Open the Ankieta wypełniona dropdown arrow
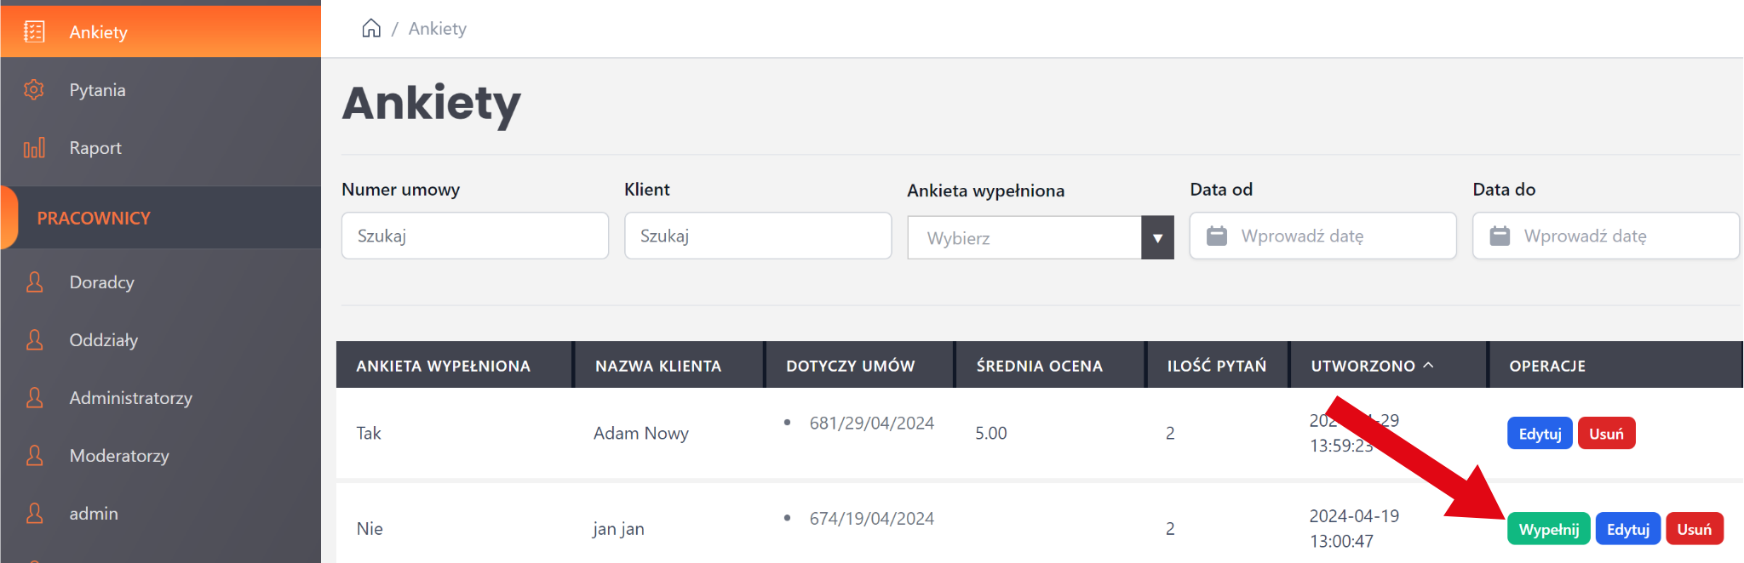The image size is (1744, 563). point(1157,238)
